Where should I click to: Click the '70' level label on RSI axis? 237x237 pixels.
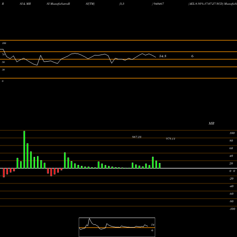pos(3,55)
